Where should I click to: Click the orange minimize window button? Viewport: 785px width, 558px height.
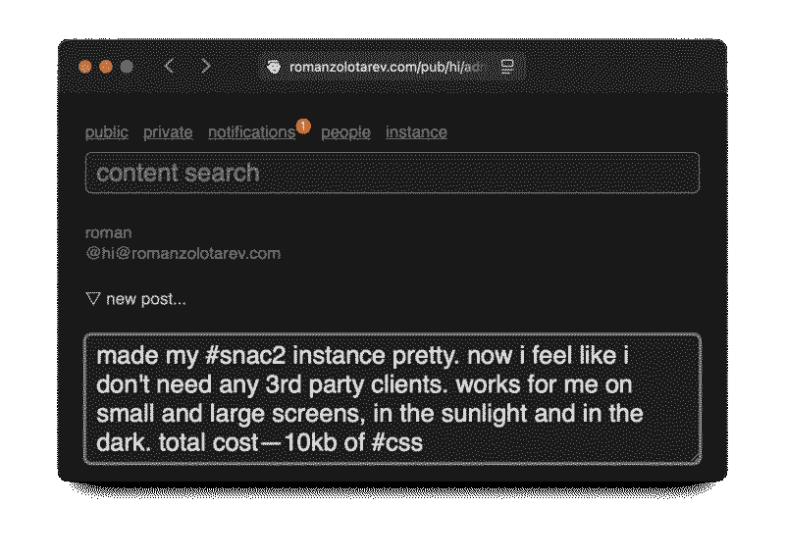(x=106, y=67)
